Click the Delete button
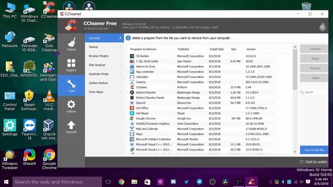The height and width of the screenshot is (187, 333). tap(314, 78)
